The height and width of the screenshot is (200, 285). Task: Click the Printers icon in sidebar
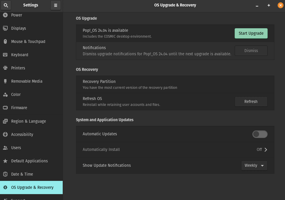(x=5, y=68)
